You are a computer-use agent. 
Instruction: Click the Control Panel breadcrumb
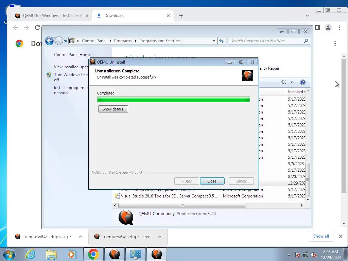pyautogui.click(x=94, y=41)
